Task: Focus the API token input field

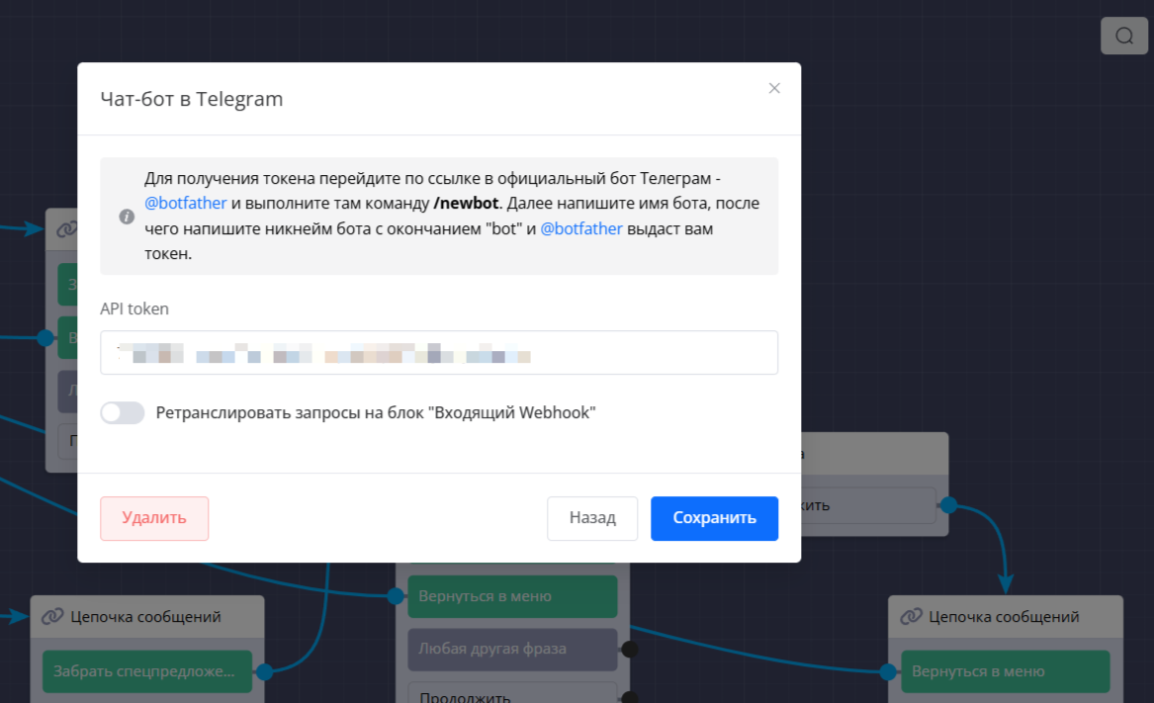Action: coord(439,353)
